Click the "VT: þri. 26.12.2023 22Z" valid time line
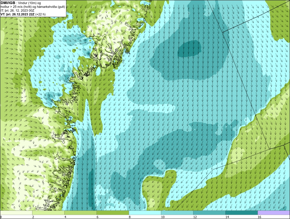 (x=17, y=14)
